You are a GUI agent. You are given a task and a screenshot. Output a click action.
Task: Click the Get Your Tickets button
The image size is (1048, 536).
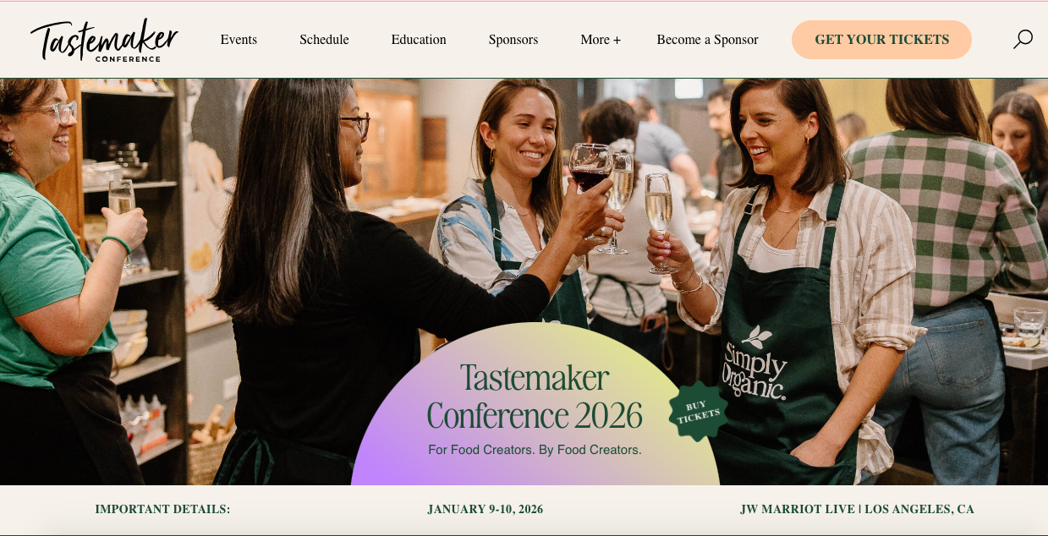coord(881,40)
